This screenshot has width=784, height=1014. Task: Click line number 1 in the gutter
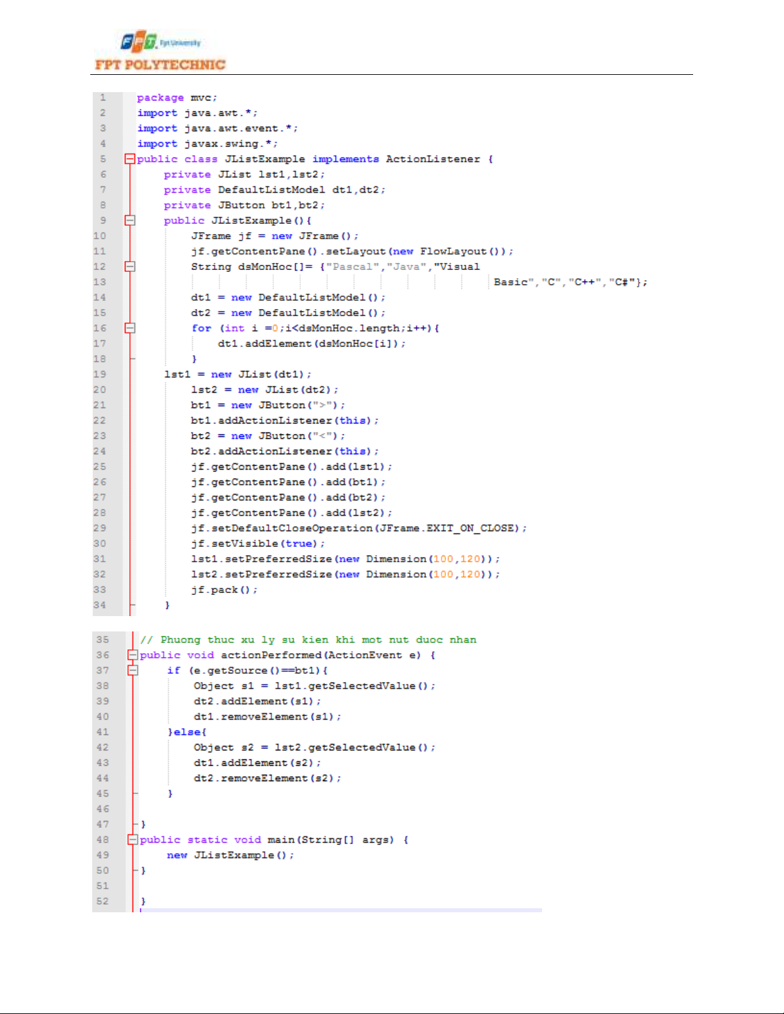click(x=102, y=97)
